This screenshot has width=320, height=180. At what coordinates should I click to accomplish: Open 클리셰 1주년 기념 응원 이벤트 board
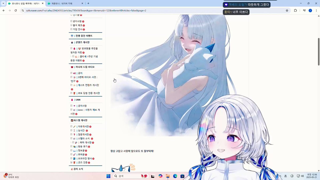(x=84, y=58)
